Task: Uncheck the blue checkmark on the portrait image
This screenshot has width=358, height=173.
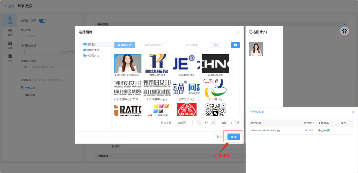Action: [x=117, y=57]
